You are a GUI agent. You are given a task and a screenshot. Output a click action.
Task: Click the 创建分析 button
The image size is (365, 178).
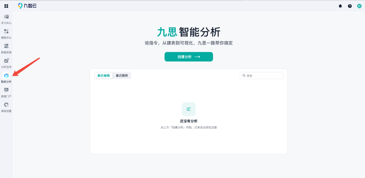189,57
